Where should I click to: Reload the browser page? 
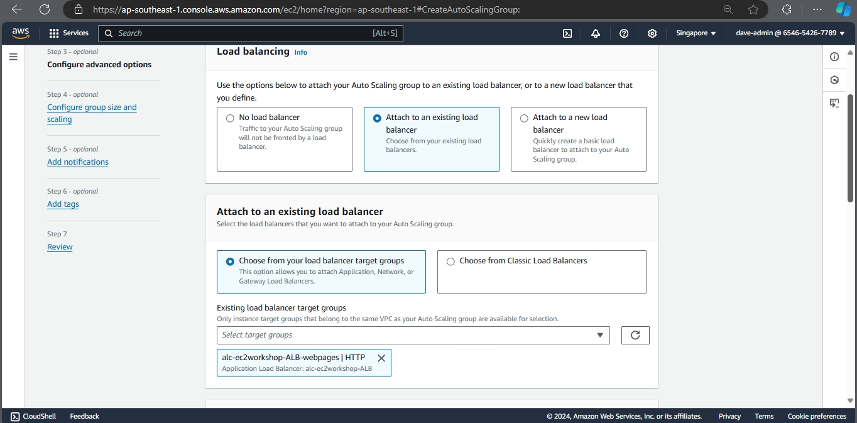click(45, 9)
